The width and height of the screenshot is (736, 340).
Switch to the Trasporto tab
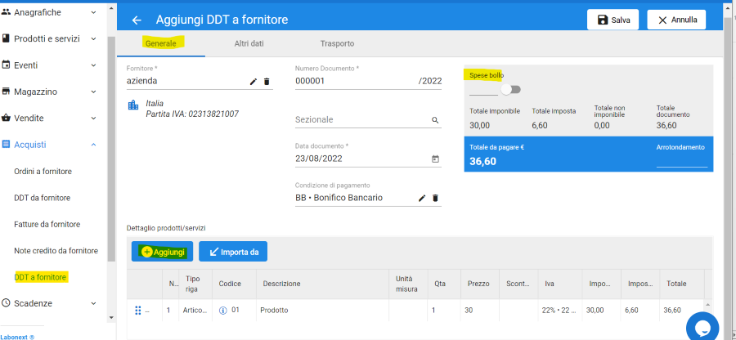(x=337, y=43)
